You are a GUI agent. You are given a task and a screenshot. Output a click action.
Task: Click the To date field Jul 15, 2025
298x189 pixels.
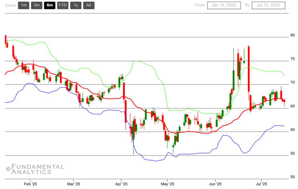coord(268,5)
